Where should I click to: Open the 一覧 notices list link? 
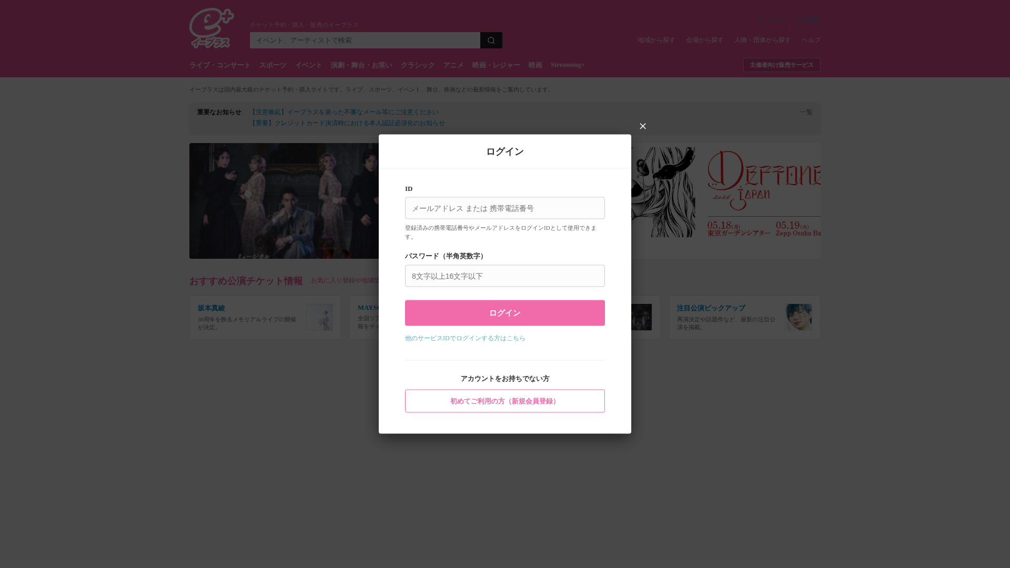click(806, 112)
